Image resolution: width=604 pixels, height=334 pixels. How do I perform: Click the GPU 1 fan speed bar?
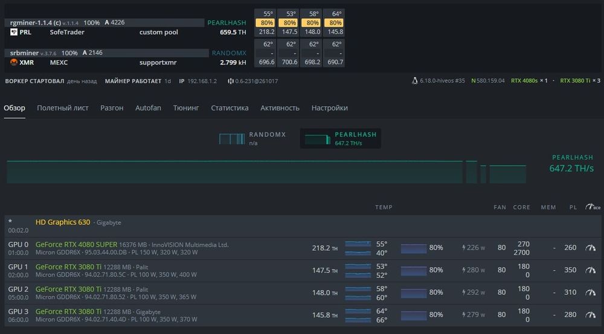(x=414, y=271)
